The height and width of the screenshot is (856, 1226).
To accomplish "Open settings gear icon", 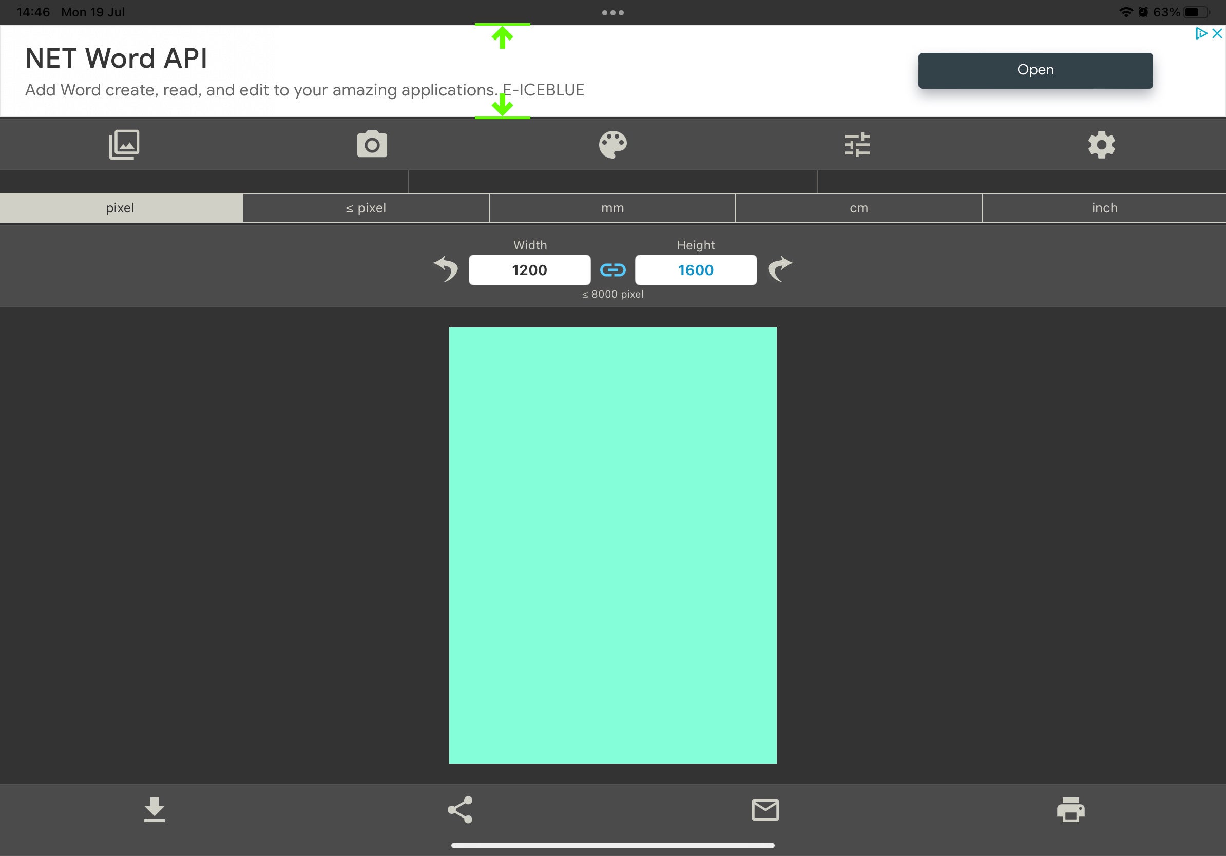I will tap(1102, 145).
